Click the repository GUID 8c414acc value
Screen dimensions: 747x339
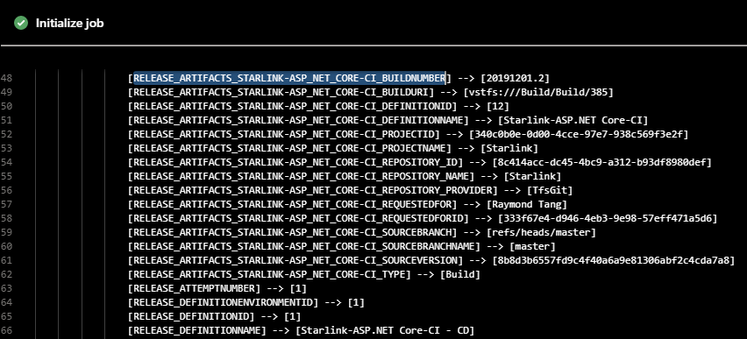pos(602,162)
